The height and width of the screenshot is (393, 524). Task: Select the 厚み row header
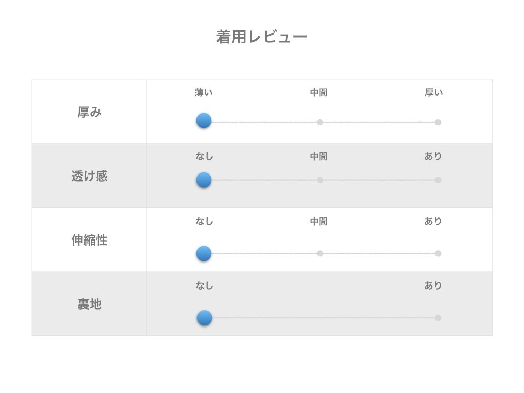click(90, 112)
